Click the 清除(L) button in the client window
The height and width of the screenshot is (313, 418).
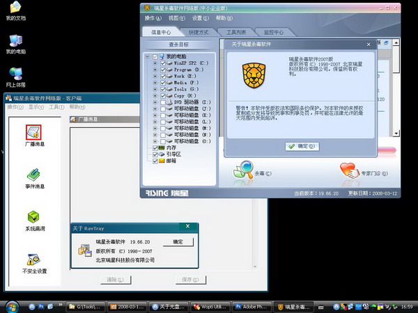click(x=116, y=280)
